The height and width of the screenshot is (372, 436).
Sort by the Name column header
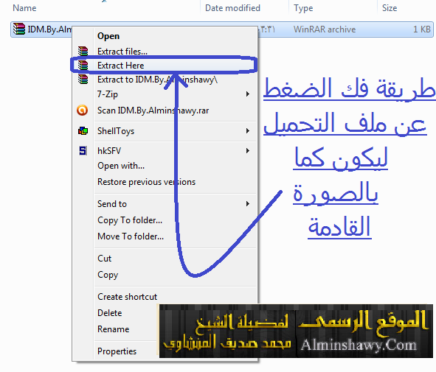point(24,8)
